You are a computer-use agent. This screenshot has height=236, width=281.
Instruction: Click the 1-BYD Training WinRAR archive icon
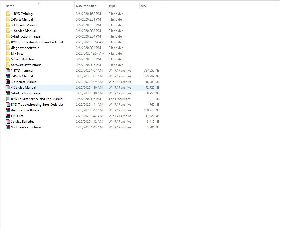(8, 71)
